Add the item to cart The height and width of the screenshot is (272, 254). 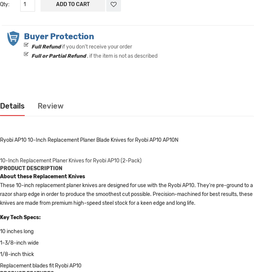73,4
